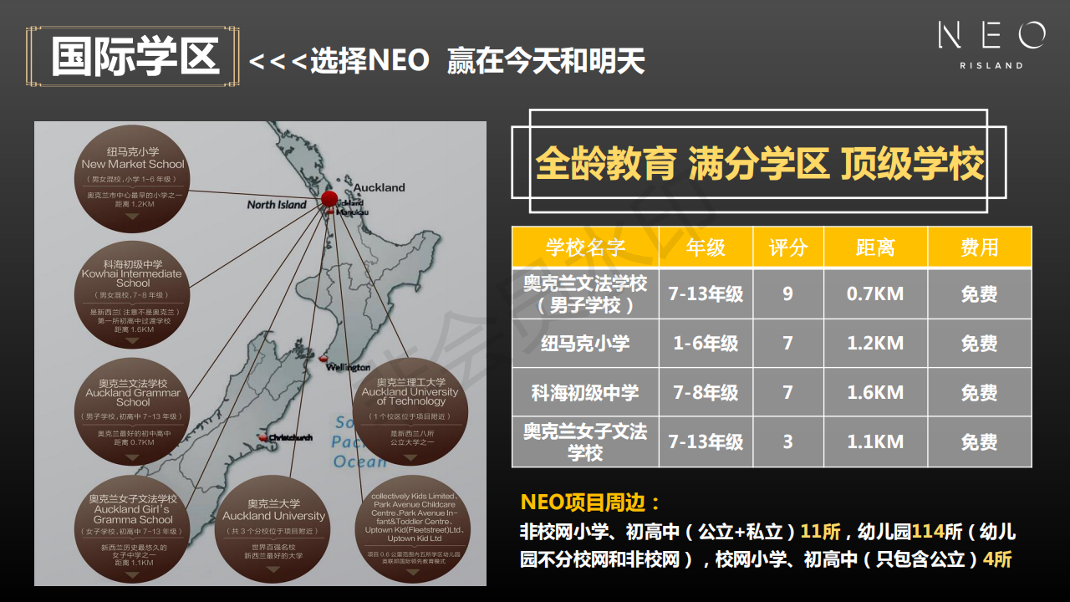Select the Auckland University circle

pos(273,528)
